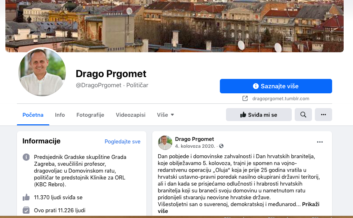
Task: Open the page search magnifier icon
Action: [x=303, y=115]
